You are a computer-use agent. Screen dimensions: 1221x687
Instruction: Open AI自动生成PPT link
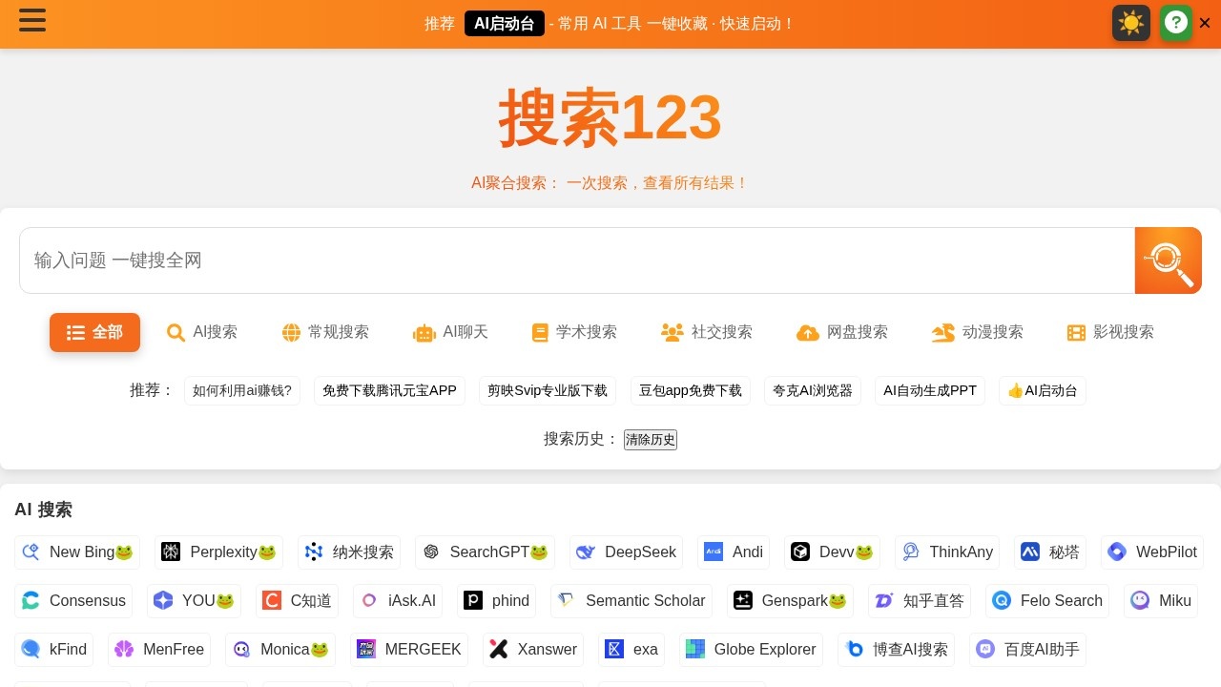point(930,390)
